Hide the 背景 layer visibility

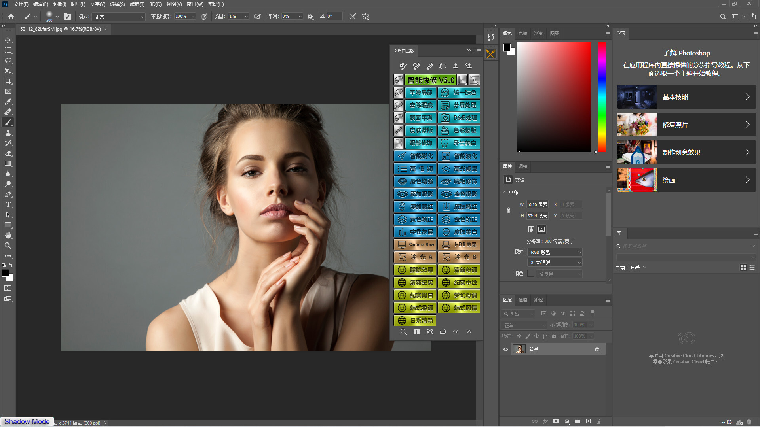[505, 349]
